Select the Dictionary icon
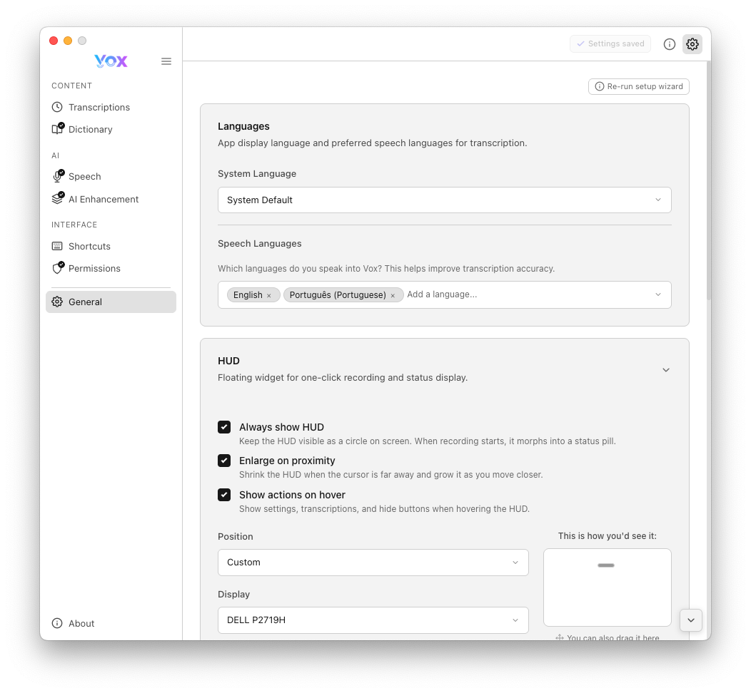This screenshot has height=693, width=751. pos(59,129)
